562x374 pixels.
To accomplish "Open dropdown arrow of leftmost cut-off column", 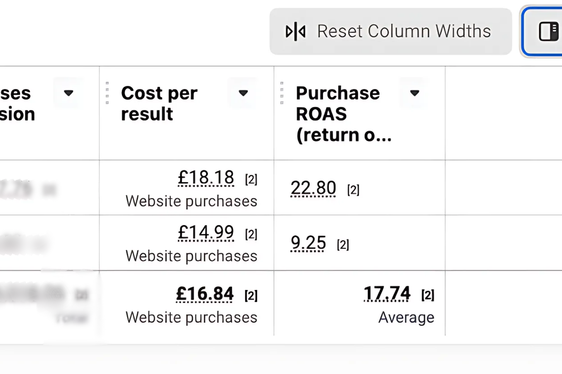I will (x=68, y=93).
